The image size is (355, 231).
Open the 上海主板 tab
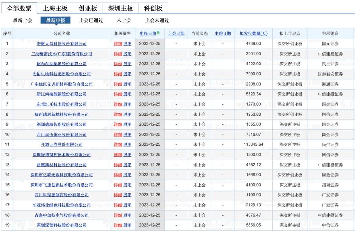point(55,8)
